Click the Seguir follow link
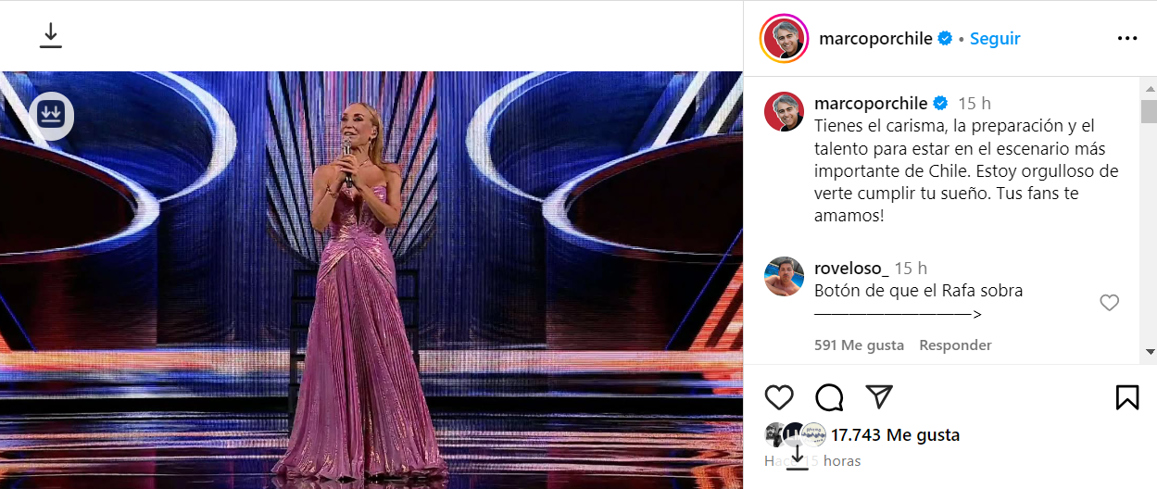The image size is (1157, 489). click(995, 39)
